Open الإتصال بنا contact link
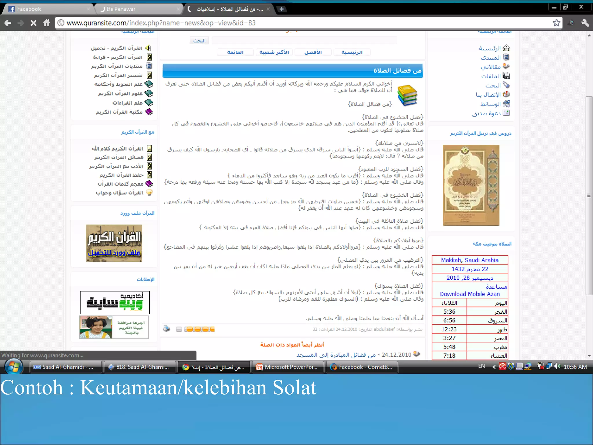Viewport: 593px width, 445px height. pyautogui.click(x=493, y=94)
